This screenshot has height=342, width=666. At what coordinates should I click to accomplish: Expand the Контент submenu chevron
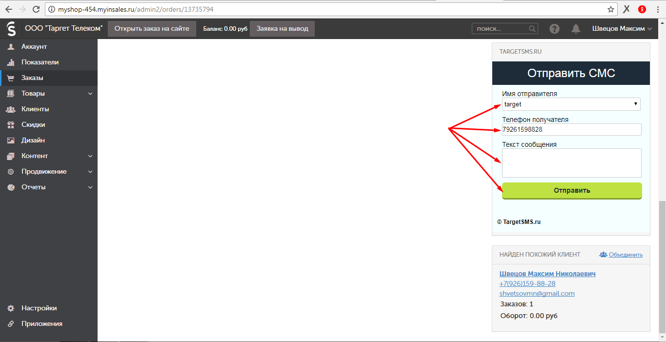[90, 156]
